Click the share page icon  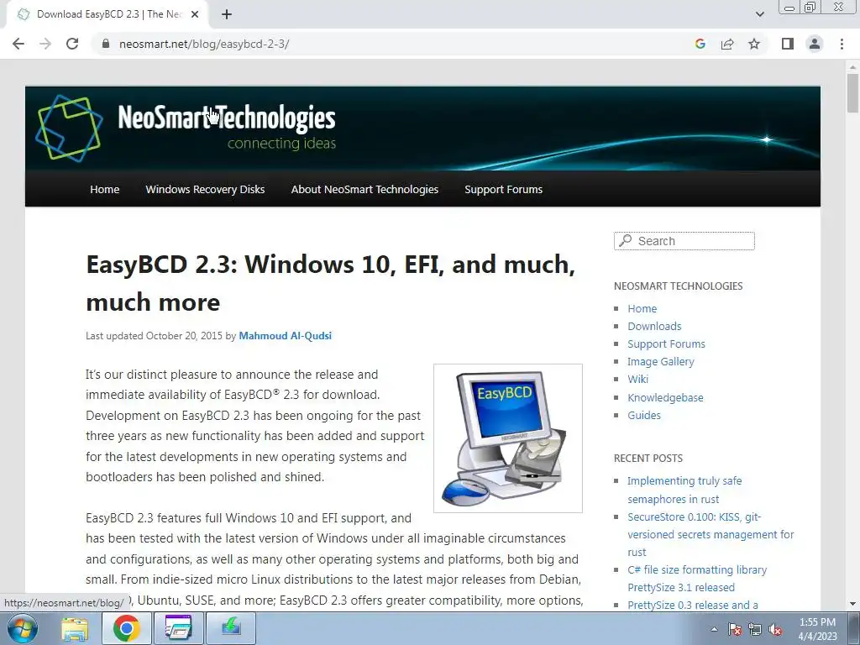point(727,44)
